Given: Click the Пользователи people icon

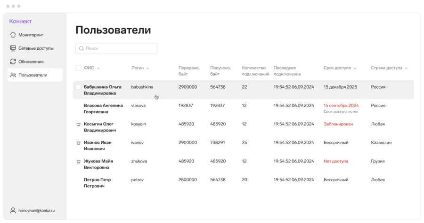Looking at the screenshot, I should [13, 75].
